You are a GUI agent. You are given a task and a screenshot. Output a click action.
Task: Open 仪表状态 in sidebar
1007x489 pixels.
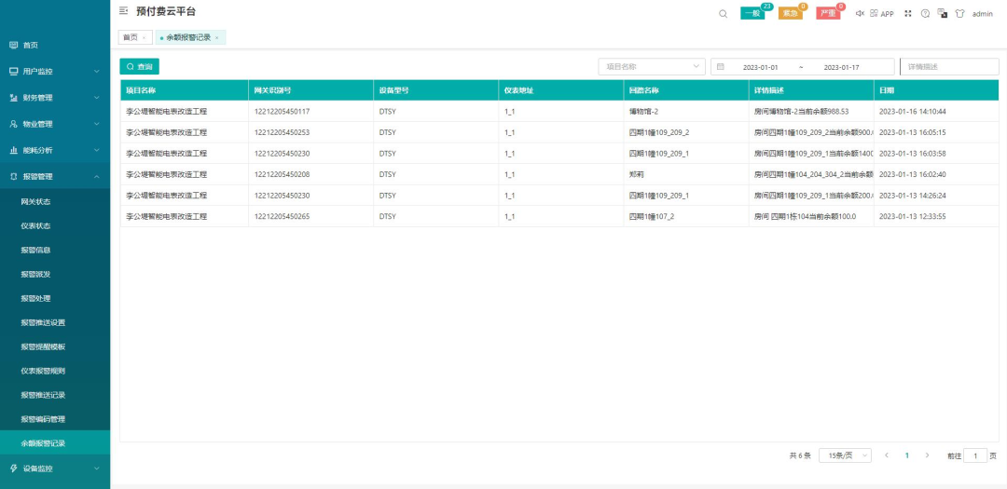pyautogui.click(x=35, y=226)
